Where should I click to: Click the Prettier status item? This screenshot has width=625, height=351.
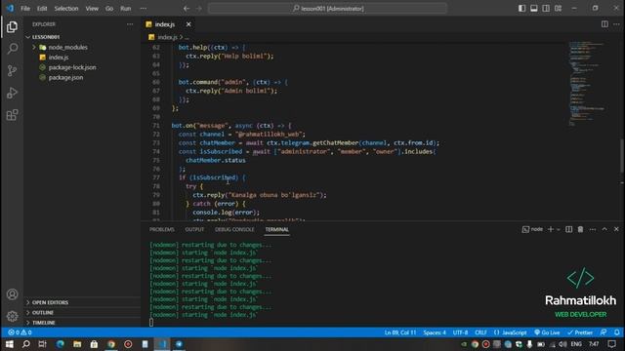[580, 332]
